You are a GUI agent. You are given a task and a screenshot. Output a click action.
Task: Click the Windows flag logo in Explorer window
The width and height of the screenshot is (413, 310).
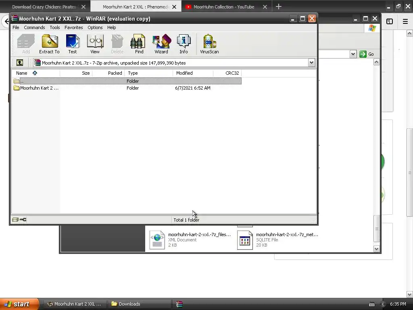[x=372, y=28]
